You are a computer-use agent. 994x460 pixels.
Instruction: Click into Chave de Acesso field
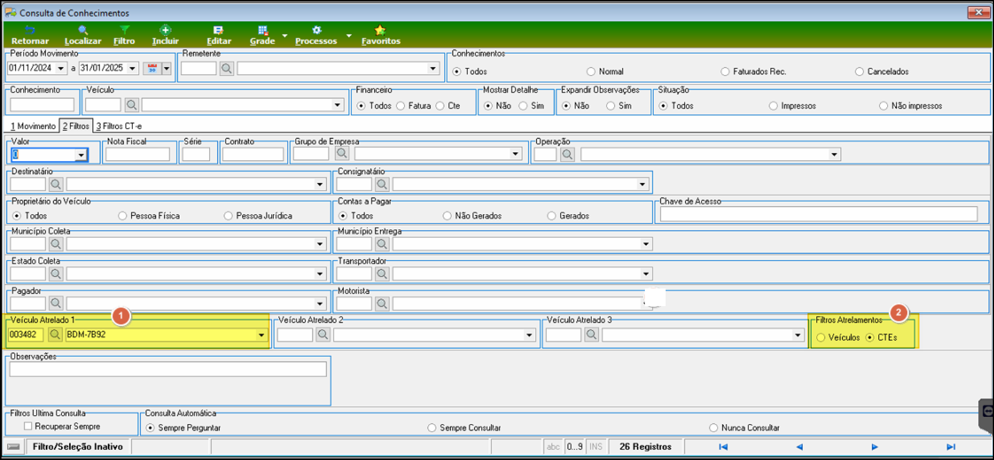pyautogui.click(x=819, y=214)
